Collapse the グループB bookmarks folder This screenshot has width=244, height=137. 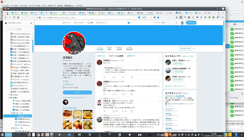click(11, 128)
